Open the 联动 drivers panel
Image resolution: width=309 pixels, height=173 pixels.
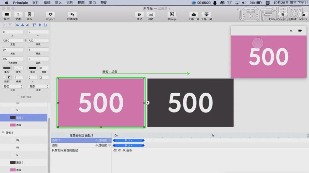click(139, 14)
